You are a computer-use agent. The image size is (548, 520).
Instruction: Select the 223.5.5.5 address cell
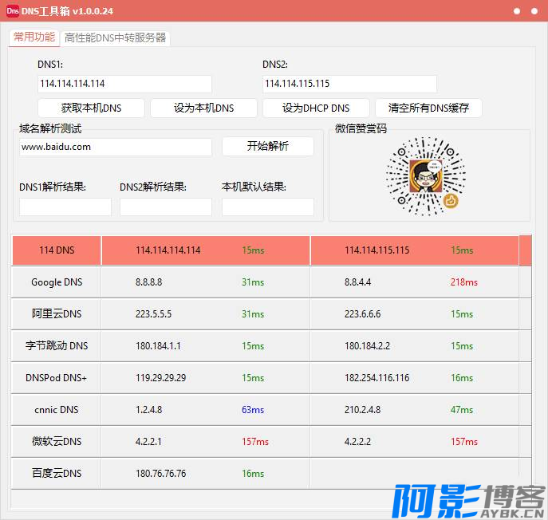[x=153, y=313]
